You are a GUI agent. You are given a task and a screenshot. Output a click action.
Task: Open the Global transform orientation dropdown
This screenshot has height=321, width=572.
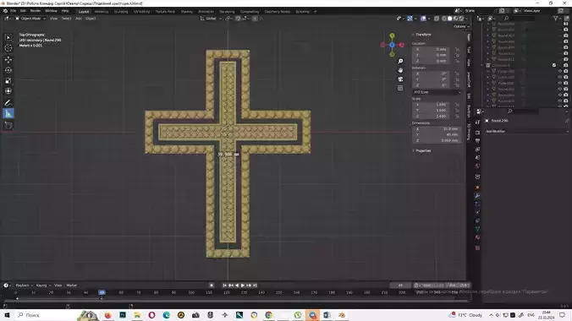tap(211, 19)
